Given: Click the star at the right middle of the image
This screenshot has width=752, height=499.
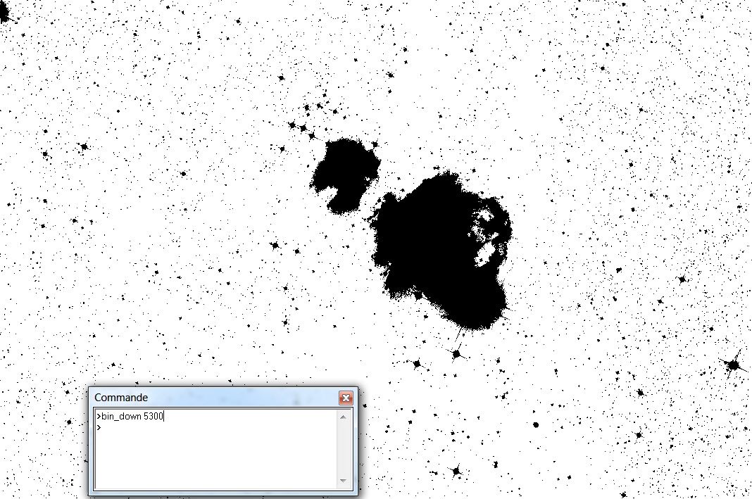Looking at the screenshot, I should click(682, 279).
